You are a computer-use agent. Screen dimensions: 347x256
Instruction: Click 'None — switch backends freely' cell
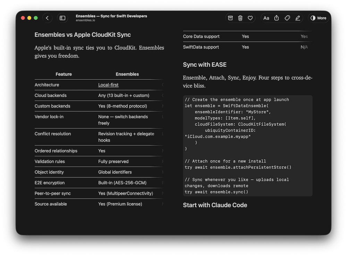pyautogui.click(x=123, y=120)
